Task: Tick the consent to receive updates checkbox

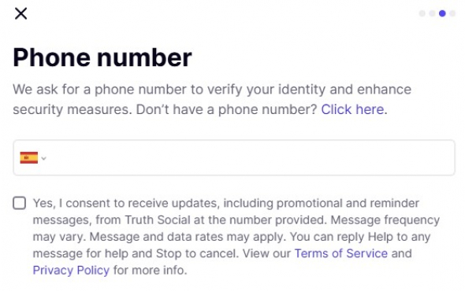Action: [x=19, y=203]
